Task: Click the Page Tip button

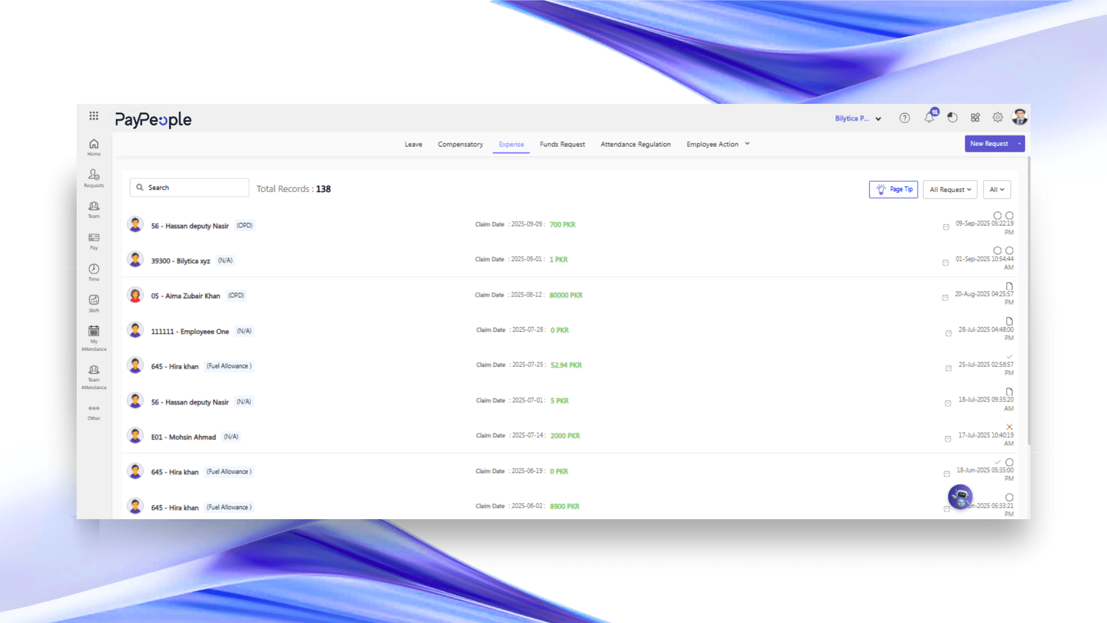Action: pyautogui.click(x=893, y=190)
